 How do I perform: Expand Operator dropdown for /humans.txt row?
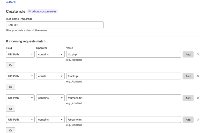pos(50,98)
